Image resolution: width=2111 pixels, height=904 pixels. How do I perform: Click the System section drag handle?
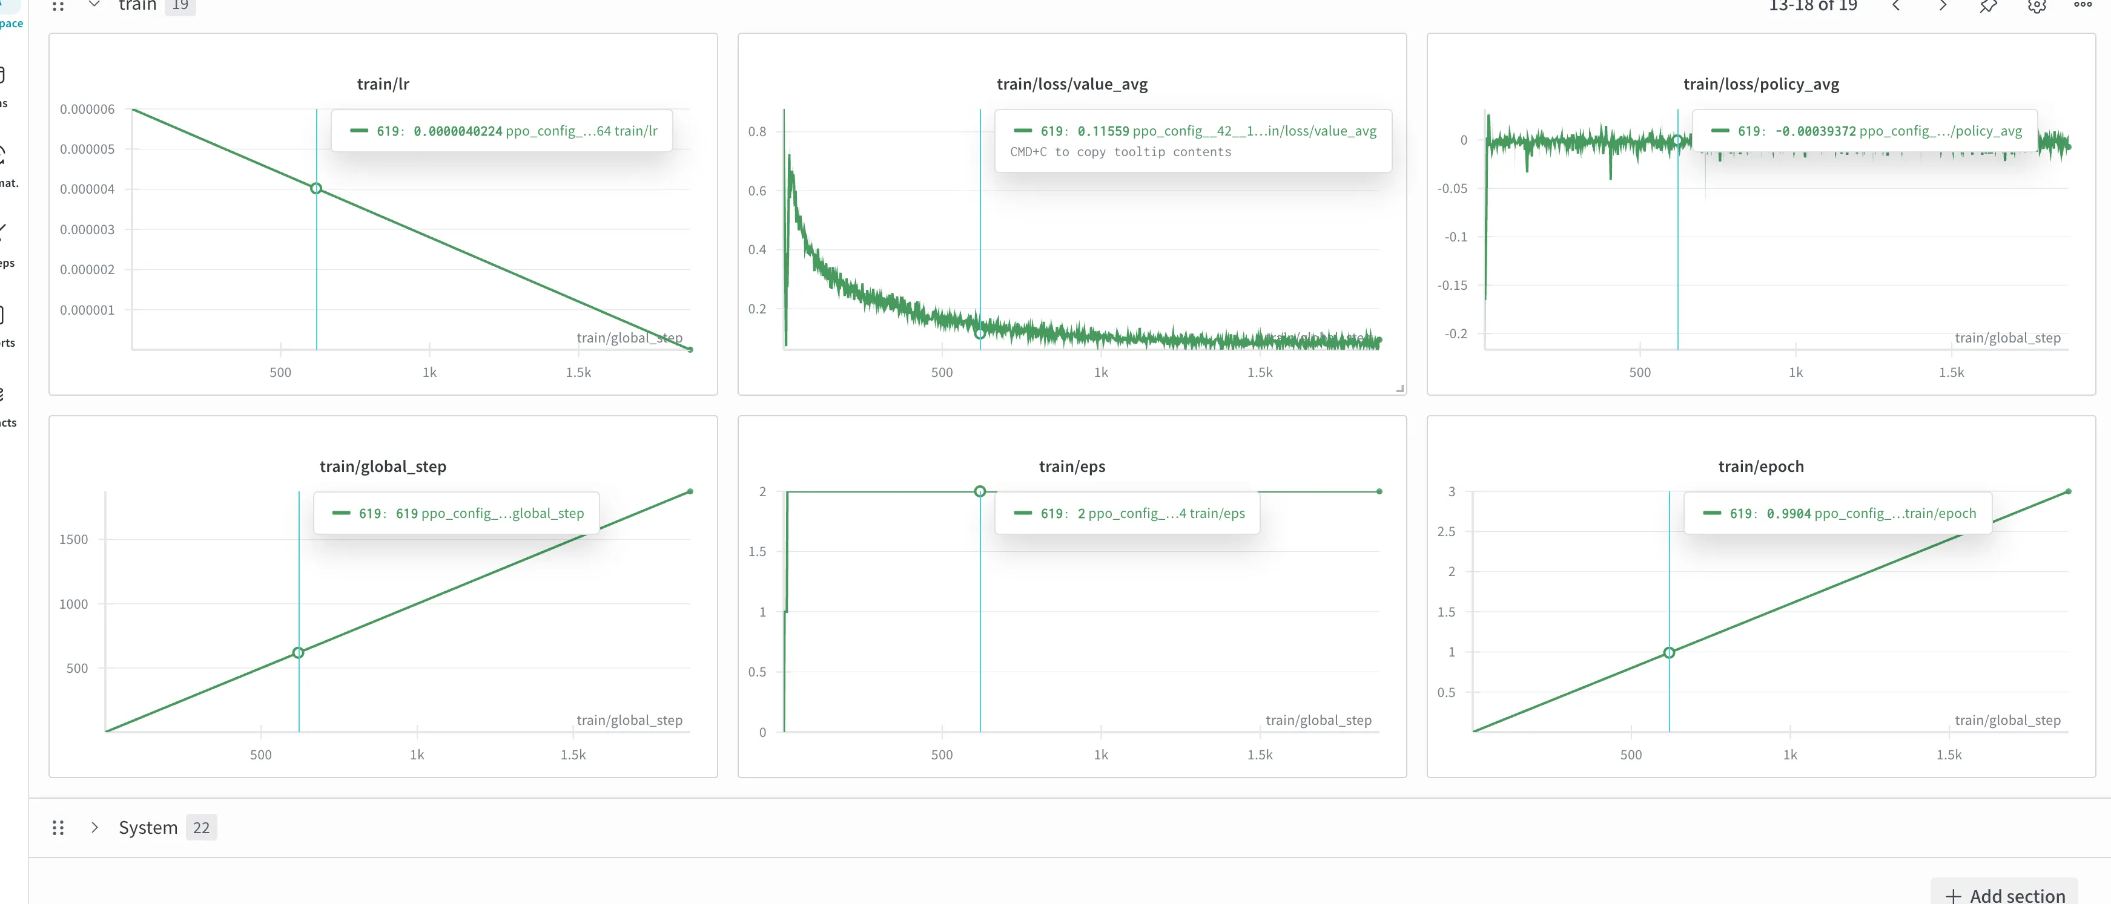pos(58,828)
